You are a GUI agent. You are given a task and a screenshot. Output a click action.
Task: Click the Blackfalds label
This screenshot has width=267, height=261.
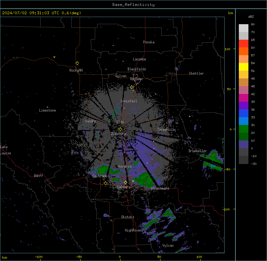137,69
